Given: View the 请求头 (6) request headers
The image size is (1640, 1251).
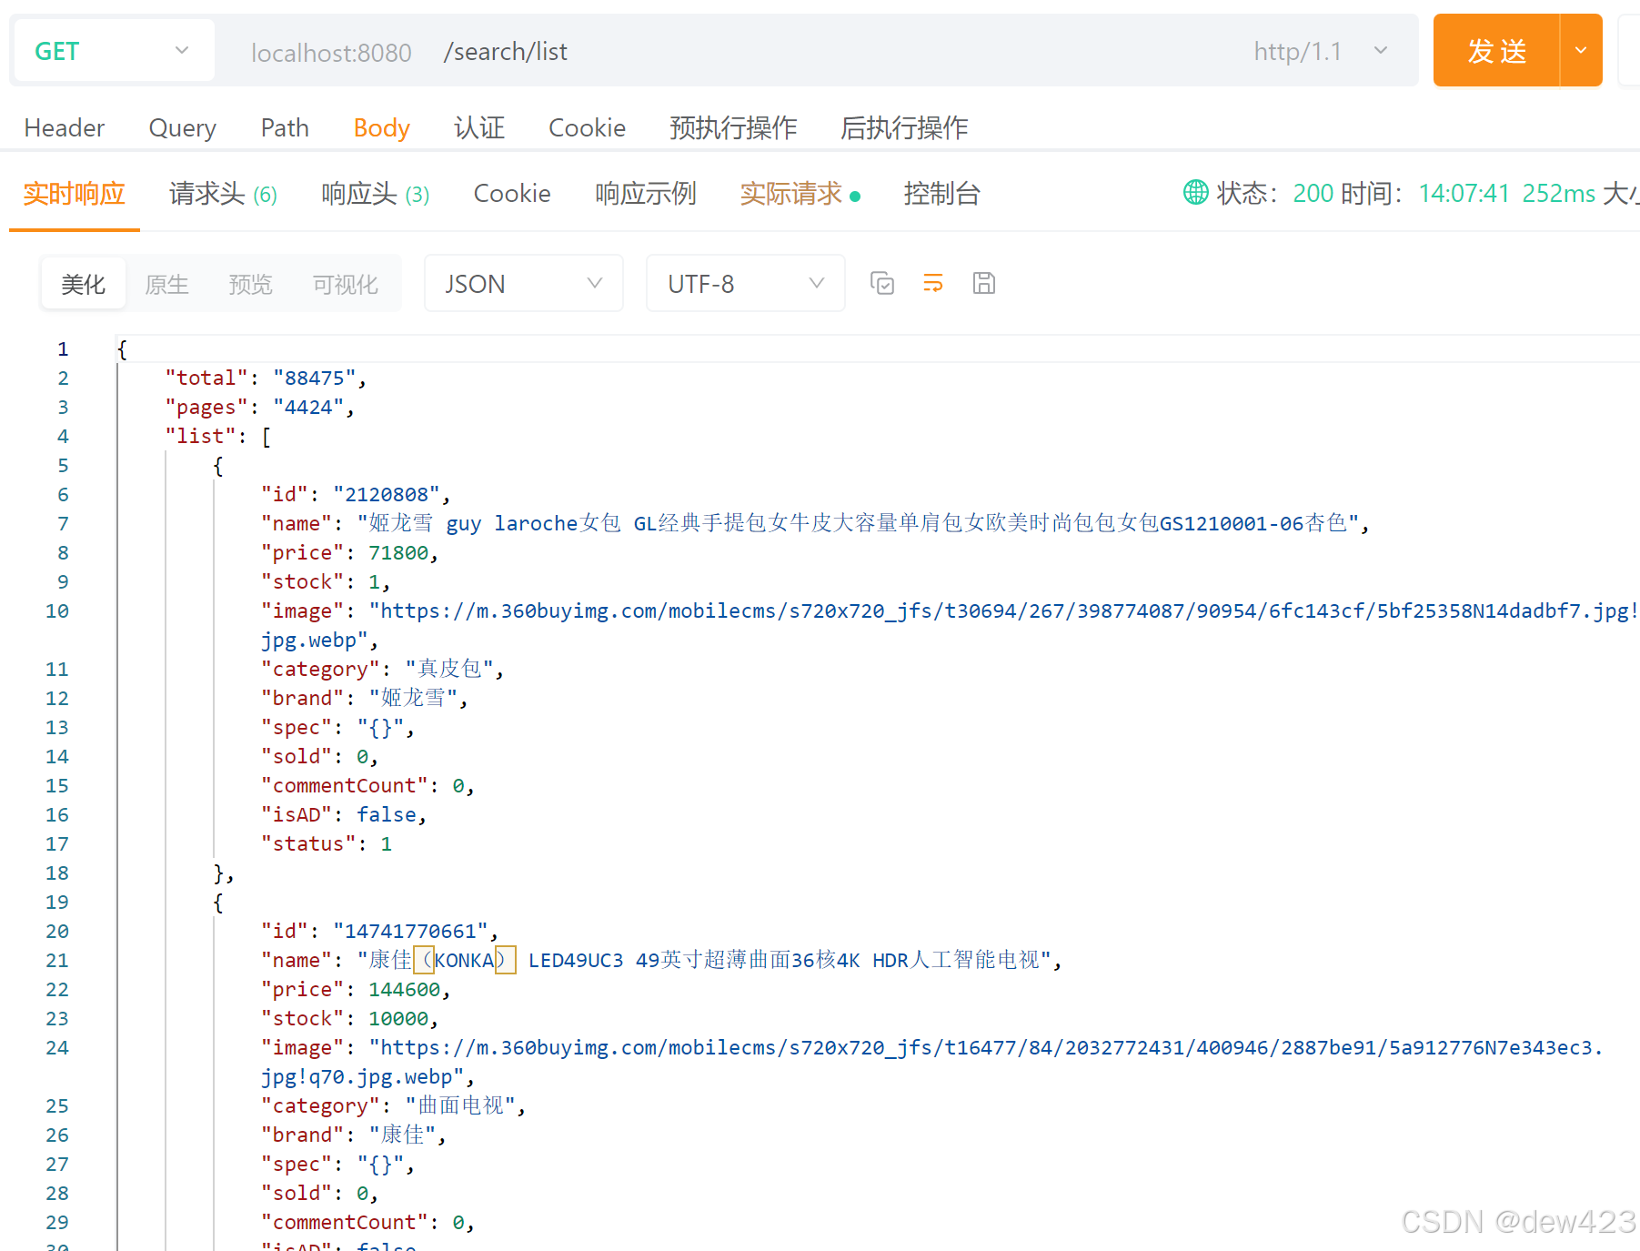Looking at the screenshot, I should point(222,193).
